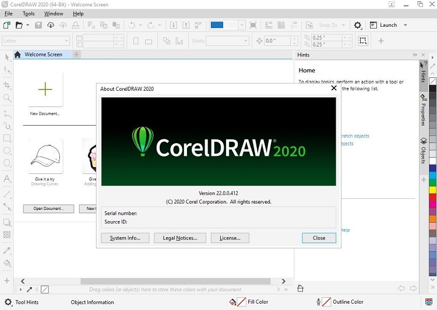Select the Polygon tool in toolbox
This screenshot has height=310, width=437.
7,163
